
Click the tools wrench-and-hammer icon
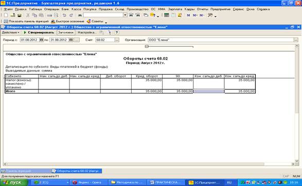pyautogui.click(x=210, y=15)
